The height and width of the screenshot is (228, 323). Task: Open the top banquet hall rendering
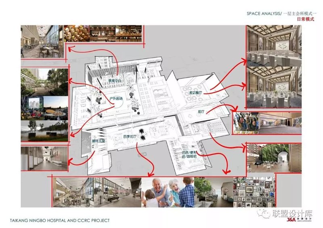(x=274, y=44)
